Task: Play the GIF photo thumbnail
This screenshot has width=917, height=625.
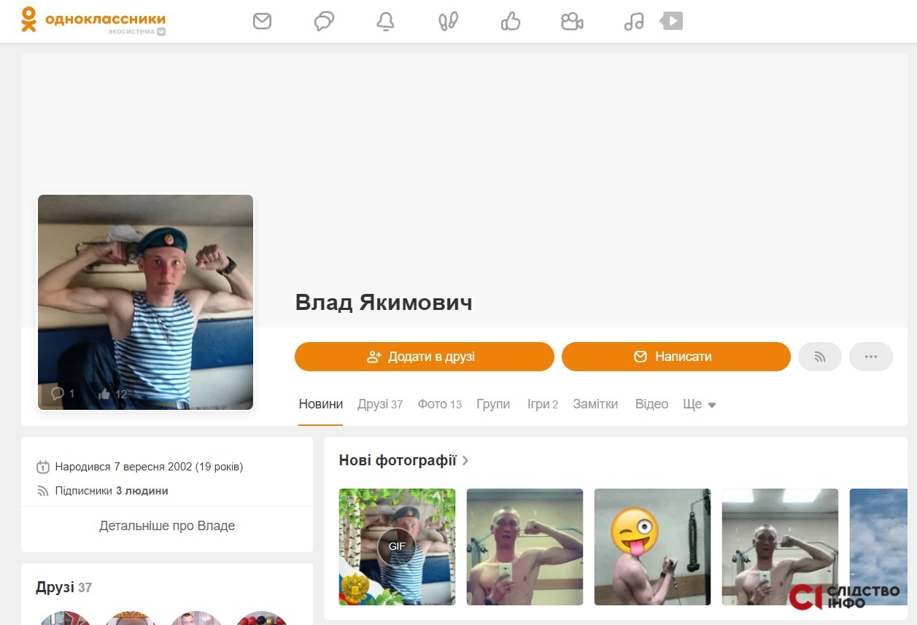Action: point(397,547)
